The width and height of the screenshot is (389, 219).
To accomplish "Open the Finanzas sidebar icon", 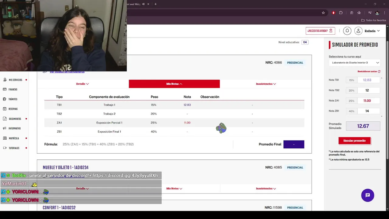I will click(5, 89).
